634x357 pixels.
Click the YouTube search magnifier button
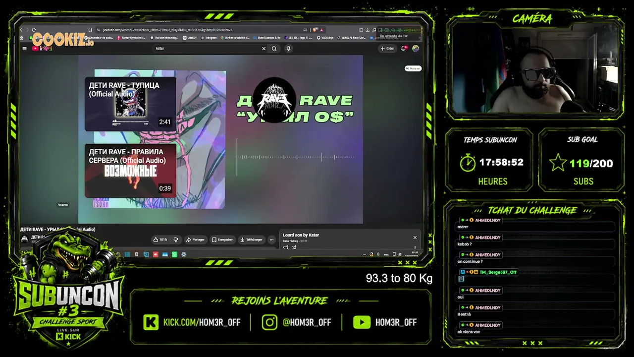(x=274, y=49)
